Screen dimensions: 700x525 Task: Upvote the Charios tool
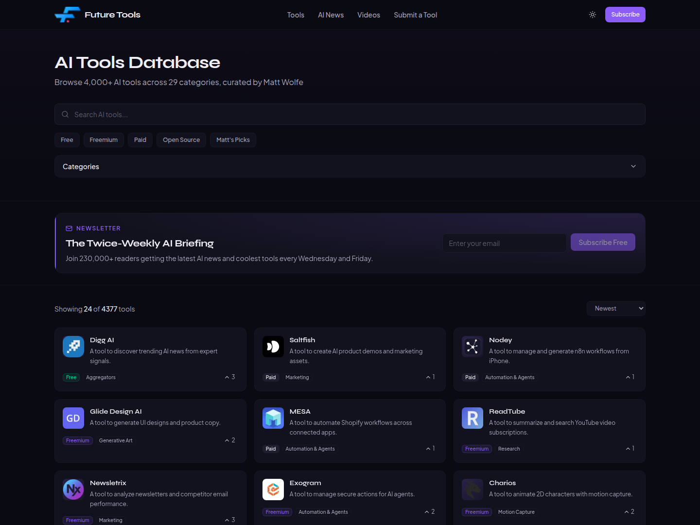click(630, 511)
